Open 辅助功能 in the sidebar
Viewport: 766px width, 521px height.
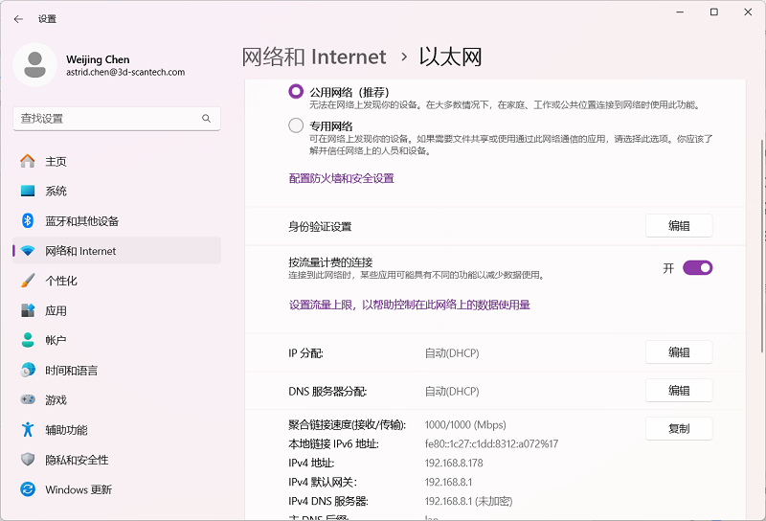117,430
